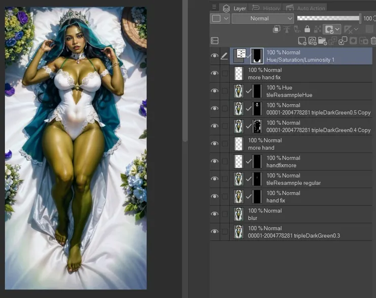Tick the checkbox beside 'more hand fix' layer
Screen dimensions: 376x298
click(x=225, y=73)
